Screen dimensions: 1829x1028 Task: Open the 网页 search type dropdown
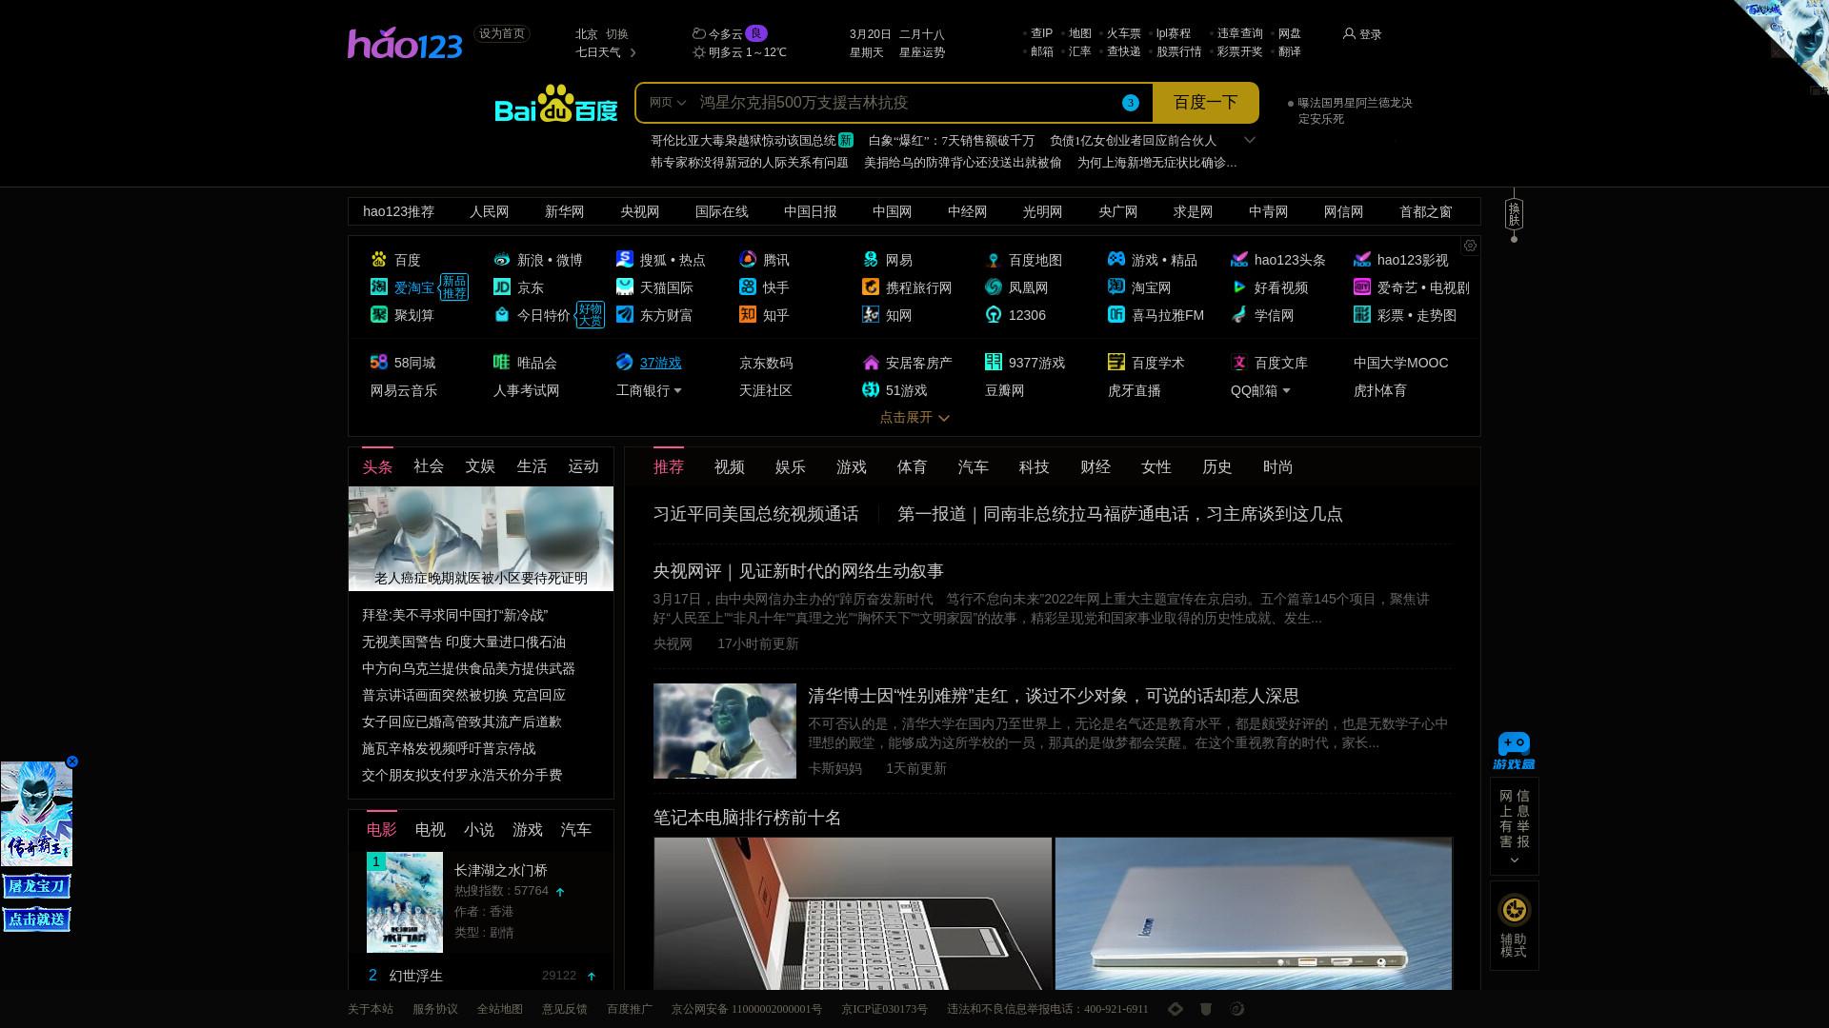tap(667, 103)
